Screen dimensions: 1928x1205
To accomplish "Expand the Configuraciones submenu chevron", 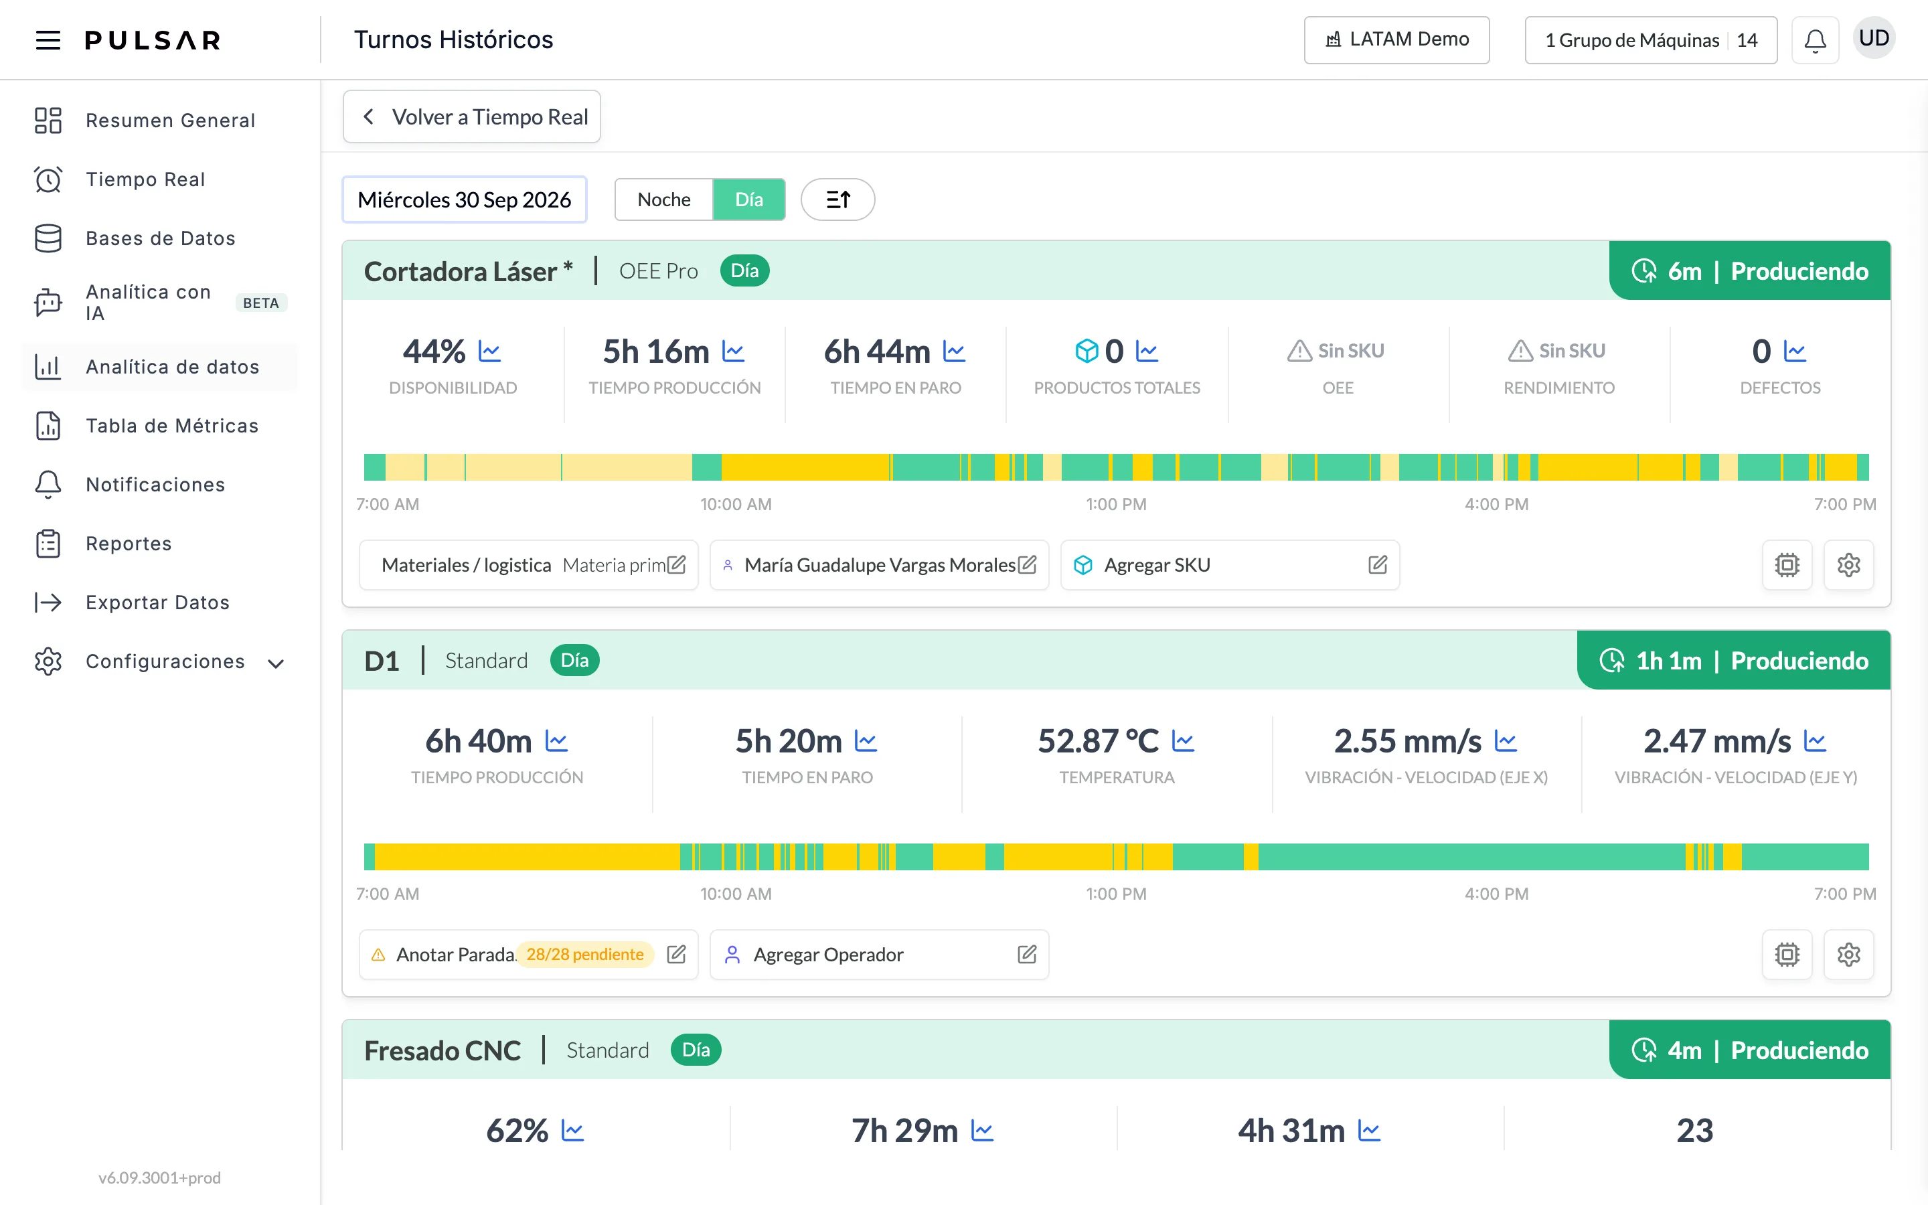I will pos(276,663).
